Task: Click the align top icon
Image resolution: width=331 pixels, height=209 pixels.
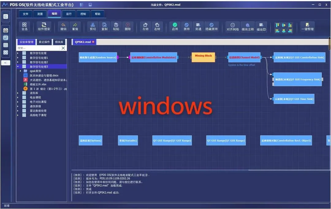Action: pyautogui.click(x=277, y=25)
